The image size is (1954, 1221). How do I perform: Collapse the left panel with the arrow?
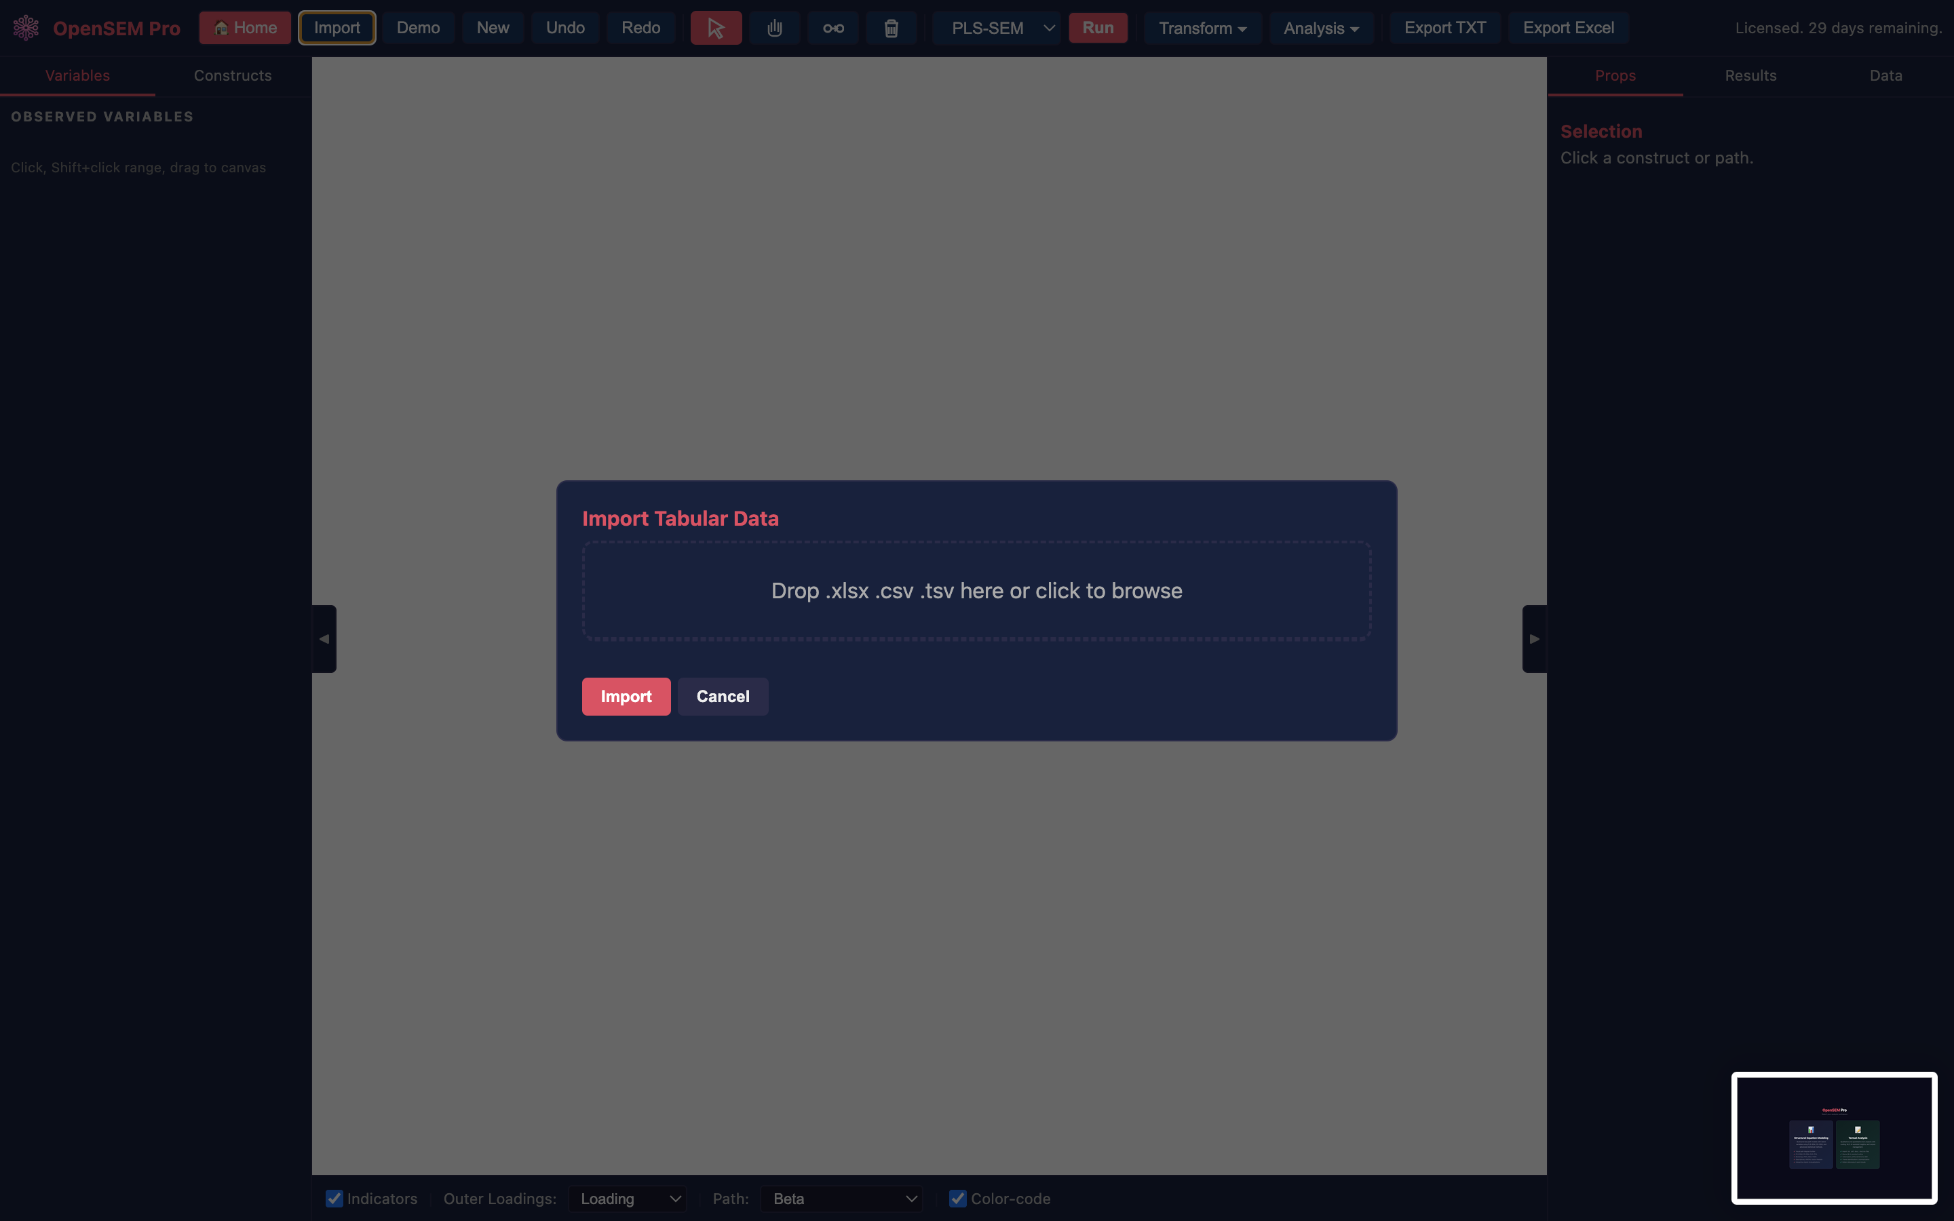pyautogui.click(x=324, y=638)
